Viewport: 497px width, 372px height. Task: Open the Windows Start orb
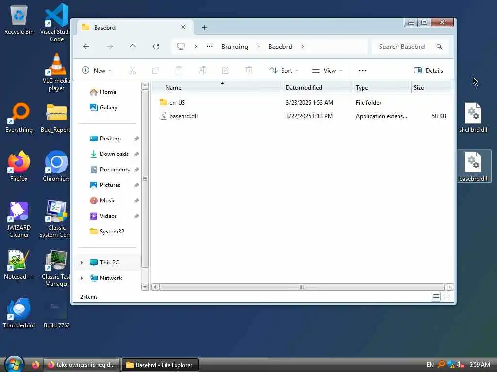(x=15, y=364)
